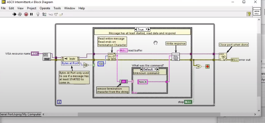The width and height of the screenshot is (265, 123).
Task: Maximize the block diagram window
Action: pyautogui.click(x=244, y=2)
